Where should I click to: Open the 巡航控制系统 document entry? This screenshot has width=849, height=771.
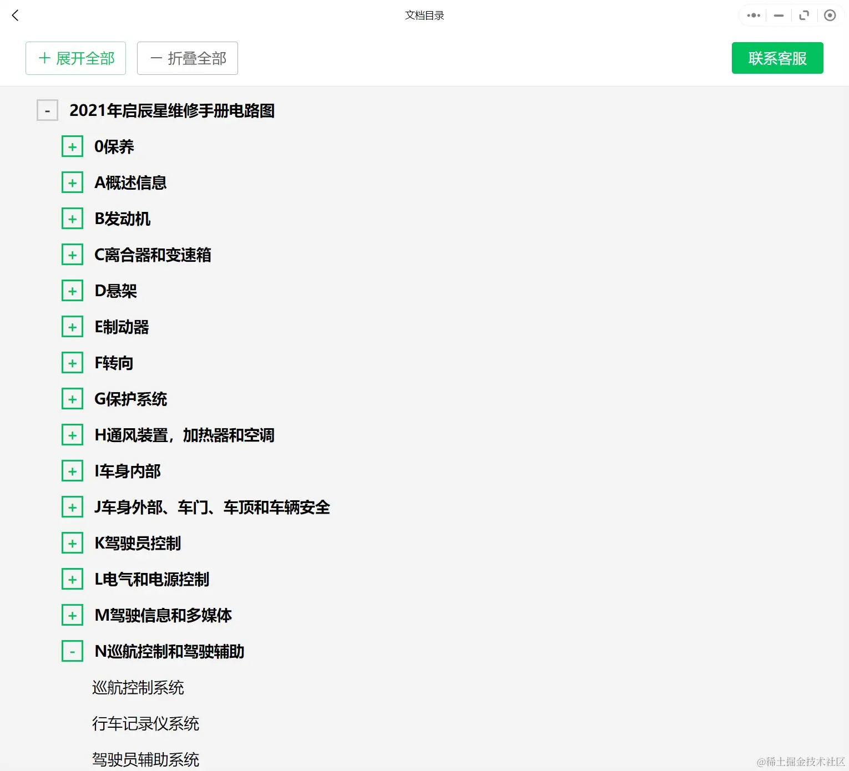click(138, 687)
